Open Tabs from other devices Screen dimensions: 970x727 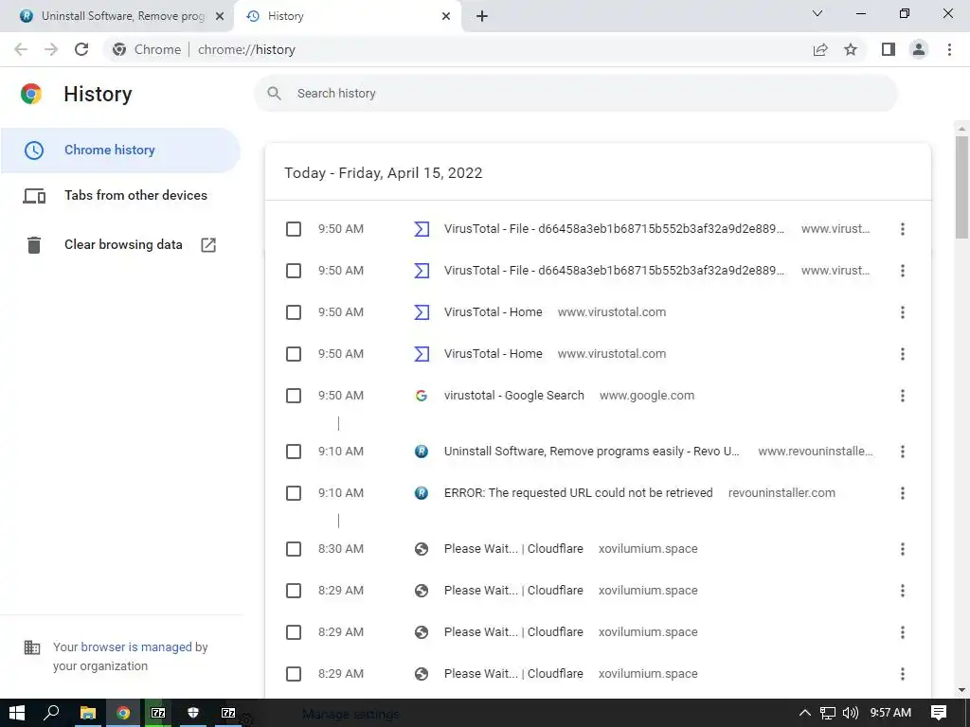[120, 195]
